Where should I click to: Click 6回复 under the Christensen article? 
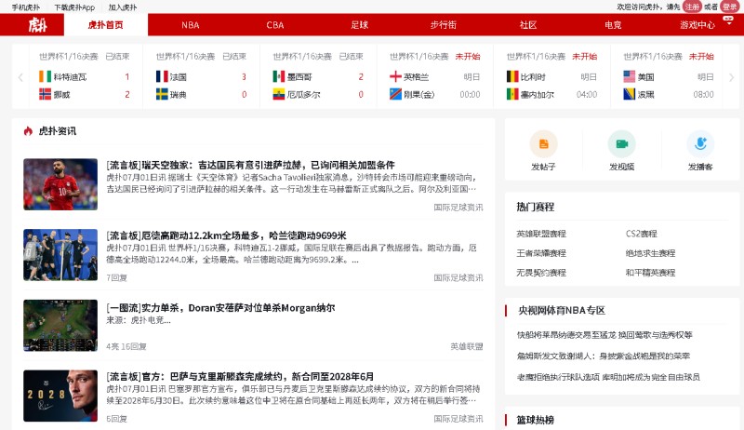pos(117,419)
